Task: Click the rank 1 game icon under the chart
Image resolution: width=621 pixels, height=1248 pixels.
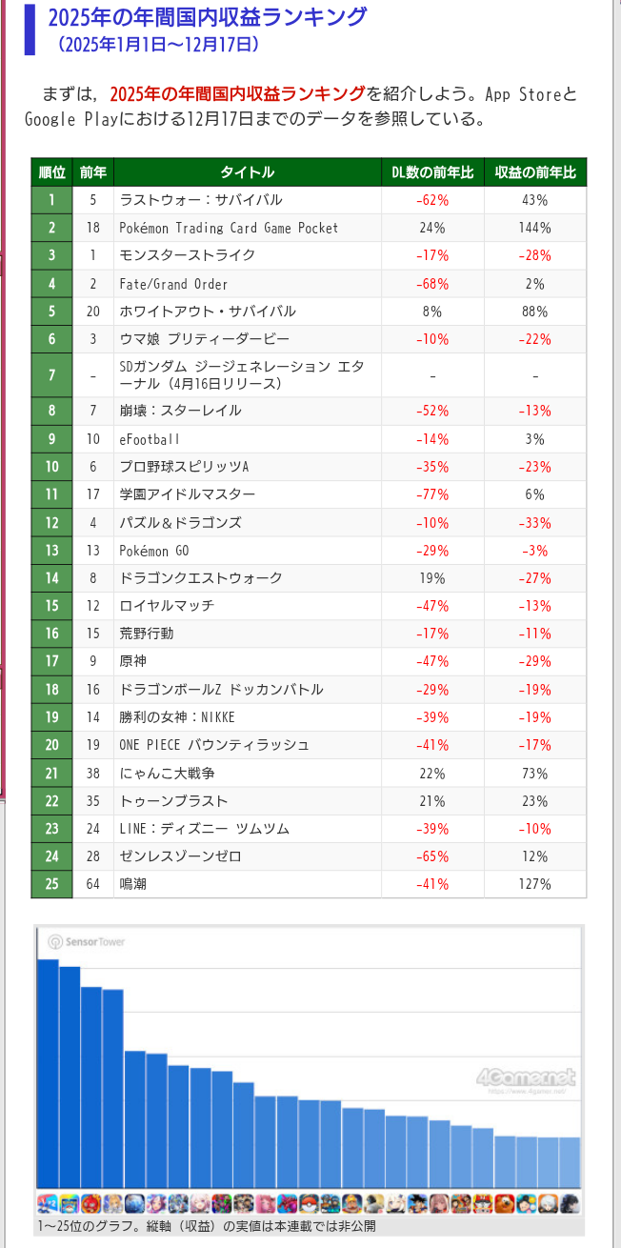Action: pyautogui.click(x=48, y=1202)
